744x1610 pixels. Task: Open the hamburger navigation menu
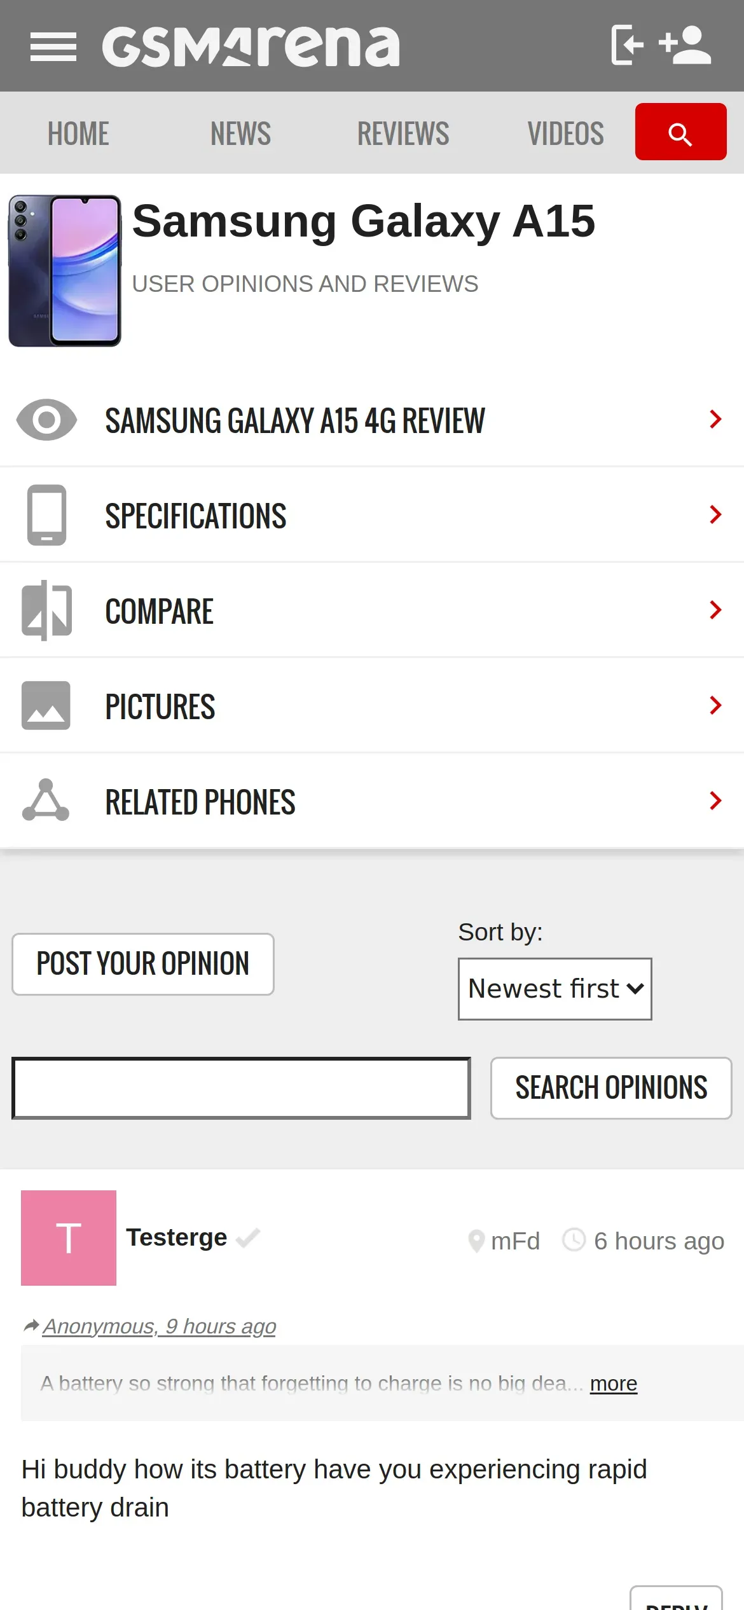(x=53, y=47)
